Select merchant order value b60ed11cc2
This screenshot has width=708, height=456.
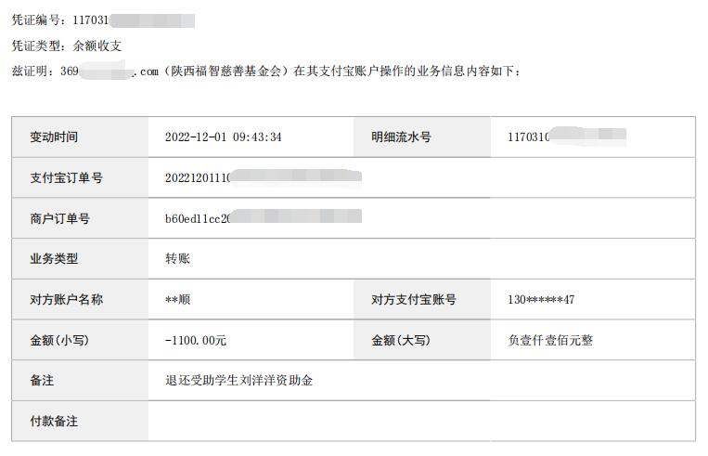coord(264,218)
